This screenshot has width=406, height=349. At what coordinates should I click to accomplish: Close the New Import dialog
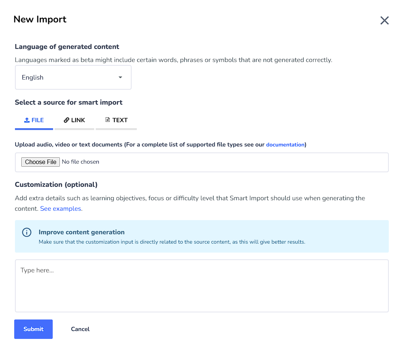pos(384,21)
